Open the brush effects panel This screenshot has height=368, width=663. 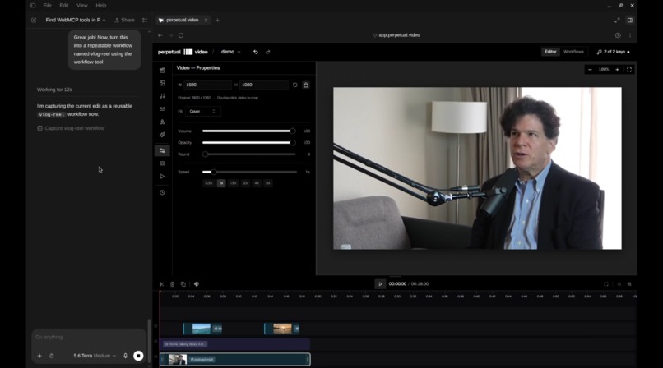(x=162, y=135)
